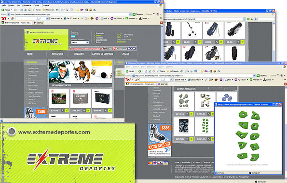Open Games in home page IE Yahoo toolbar
Image resolution: width=287 pixels, height=183 pixels.
pos(143,18)
